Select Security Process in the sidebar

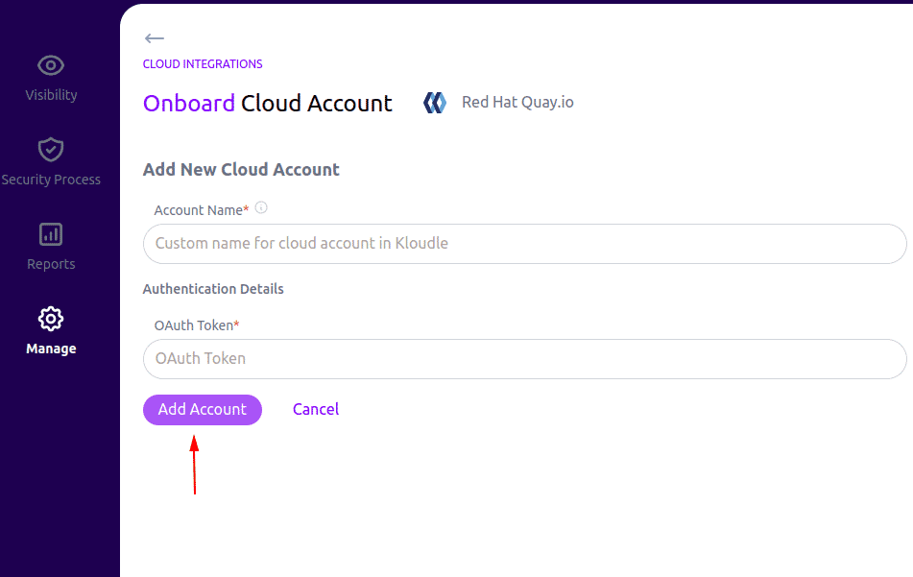click(x=50, y=179)
